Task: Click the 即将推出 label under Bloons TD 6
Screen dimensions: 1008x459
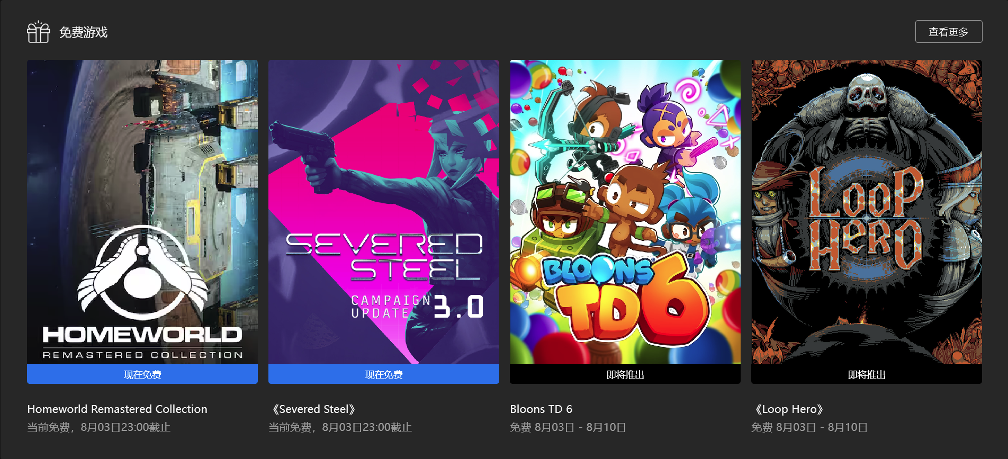Action: [x=625, y=374]
